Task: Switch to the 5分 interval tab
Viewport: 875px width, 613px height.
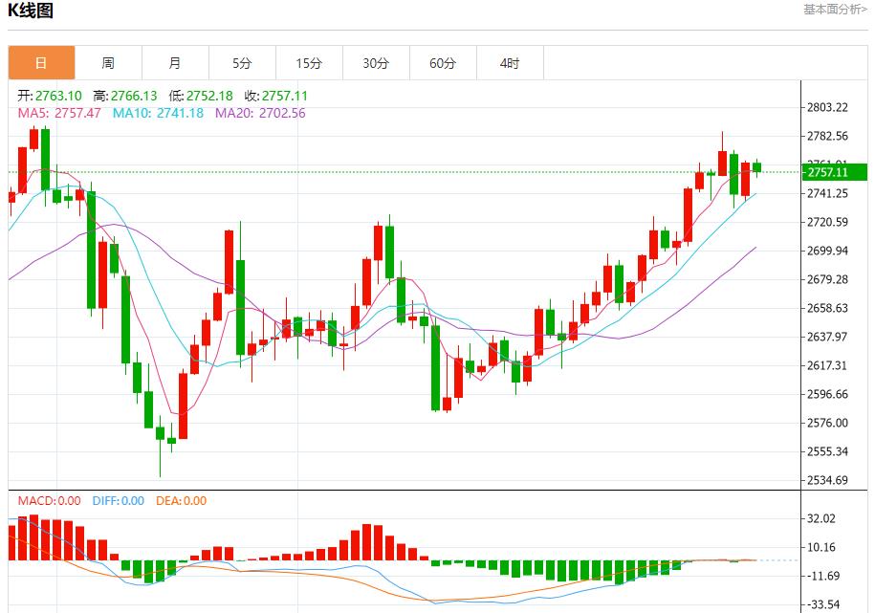Action: click(242, 63)
